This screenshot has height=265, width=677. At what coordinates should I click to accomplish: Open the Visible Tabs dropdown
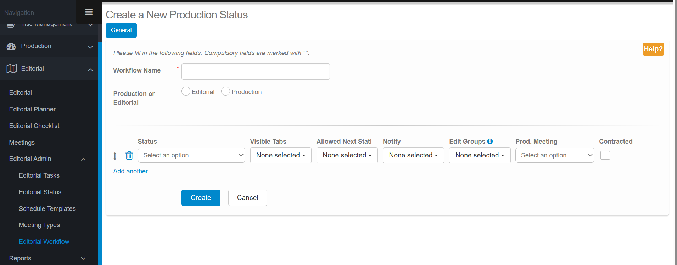[x=281, y=155]
